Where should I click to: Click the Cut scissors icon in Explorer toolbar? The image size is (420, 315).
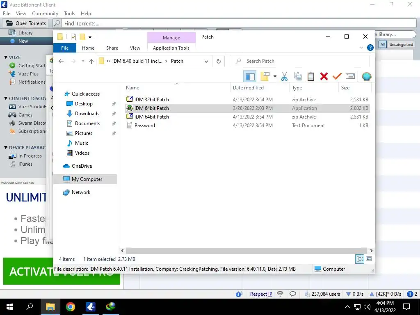(x=284, y=77)
